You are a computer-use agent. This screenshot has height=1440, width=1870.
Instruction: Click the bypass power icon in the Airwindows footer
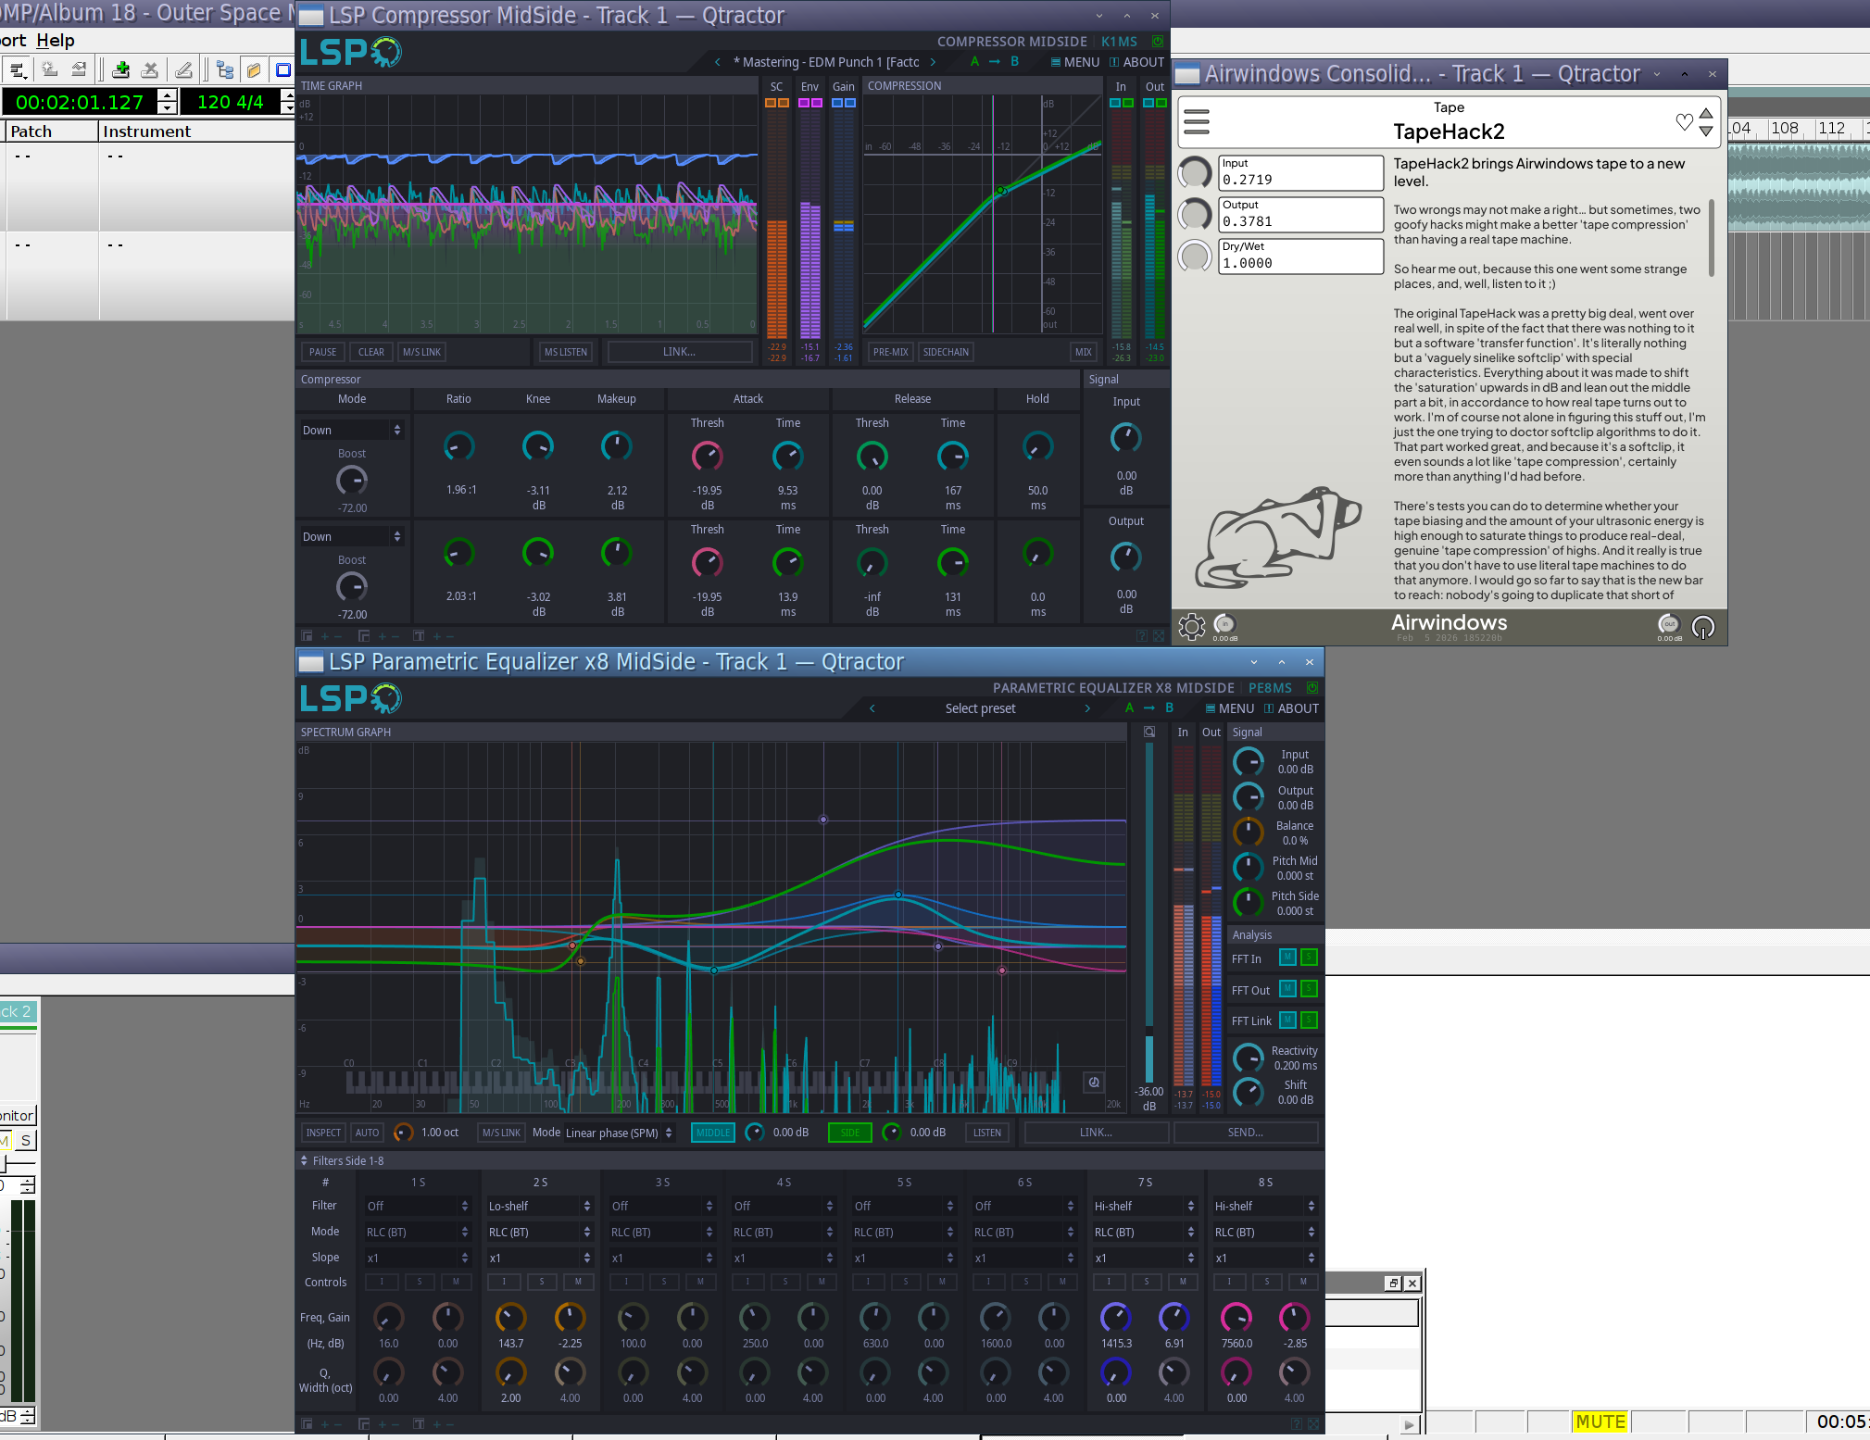click(1702, 627)
